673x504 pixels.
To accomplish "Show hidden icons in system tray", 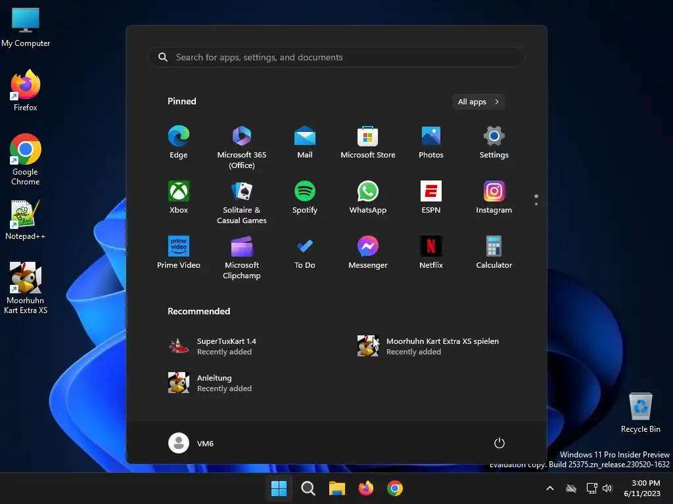I will (550, 488).
